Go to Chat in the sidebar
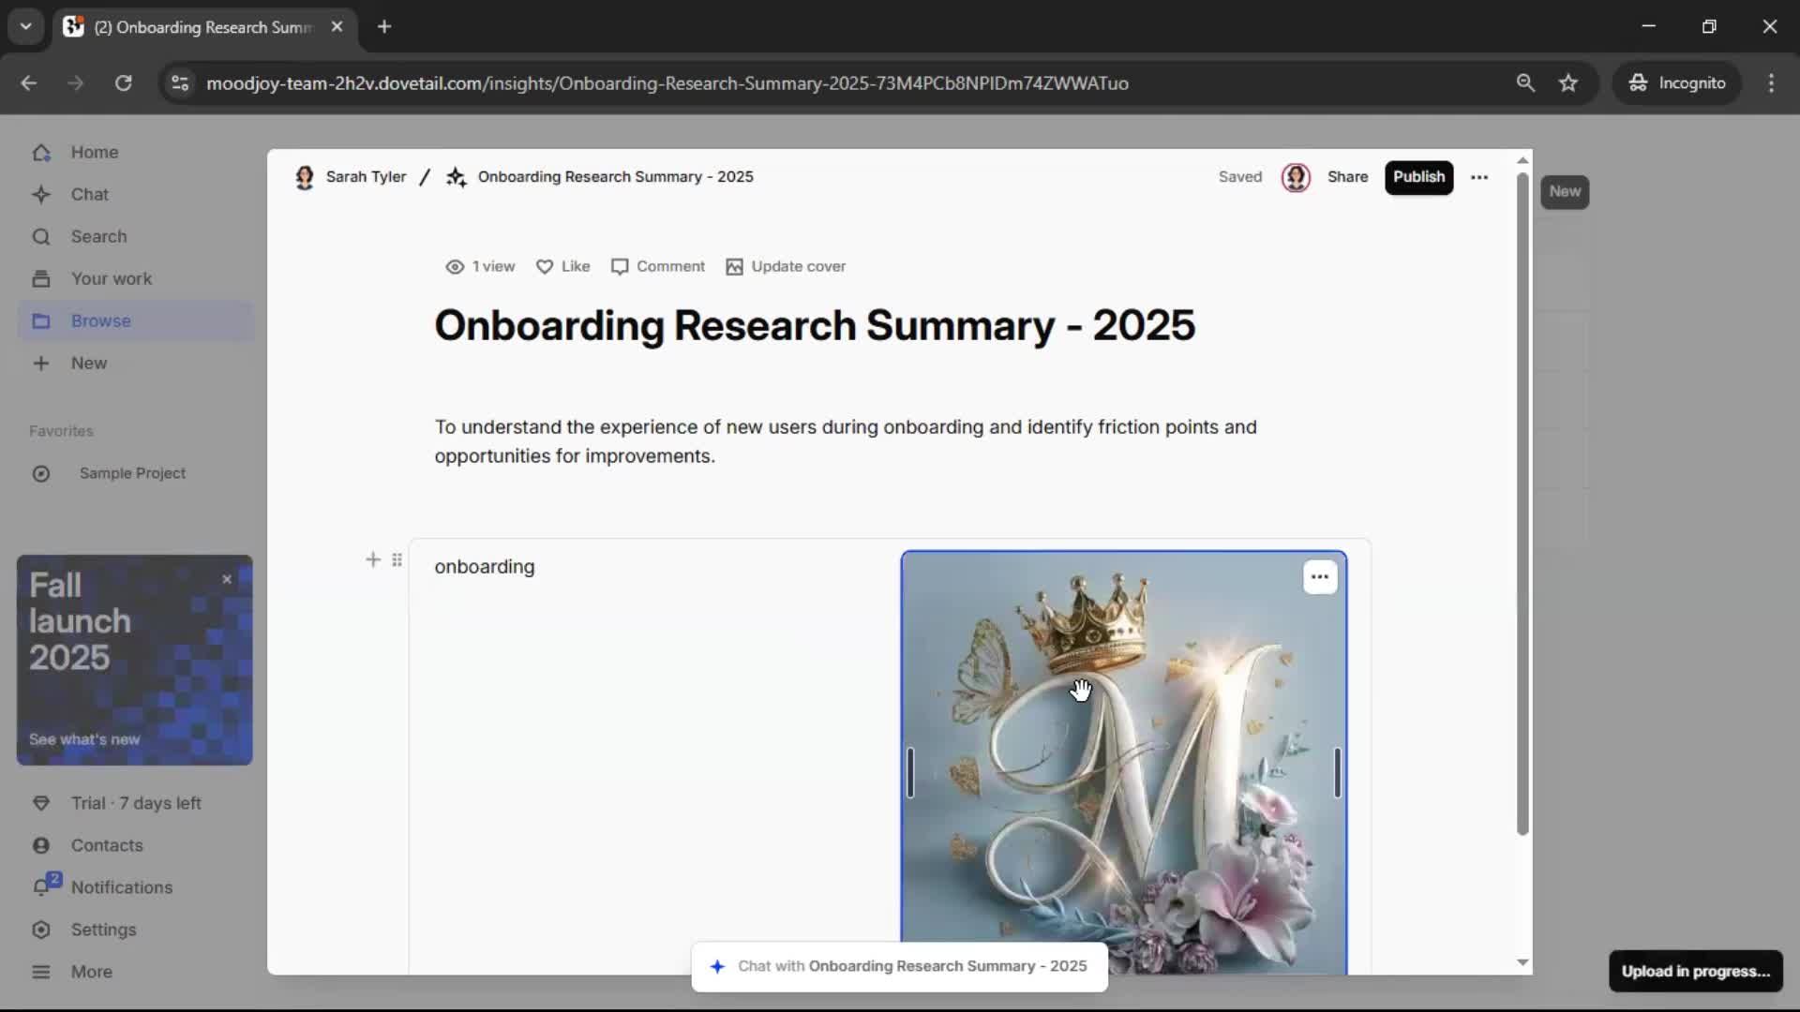 click(x=89, y=195)
